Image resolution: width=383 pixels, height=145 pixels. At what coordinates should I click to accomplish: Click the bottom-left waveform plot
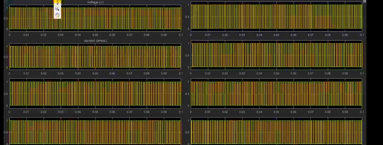[95, 132]
